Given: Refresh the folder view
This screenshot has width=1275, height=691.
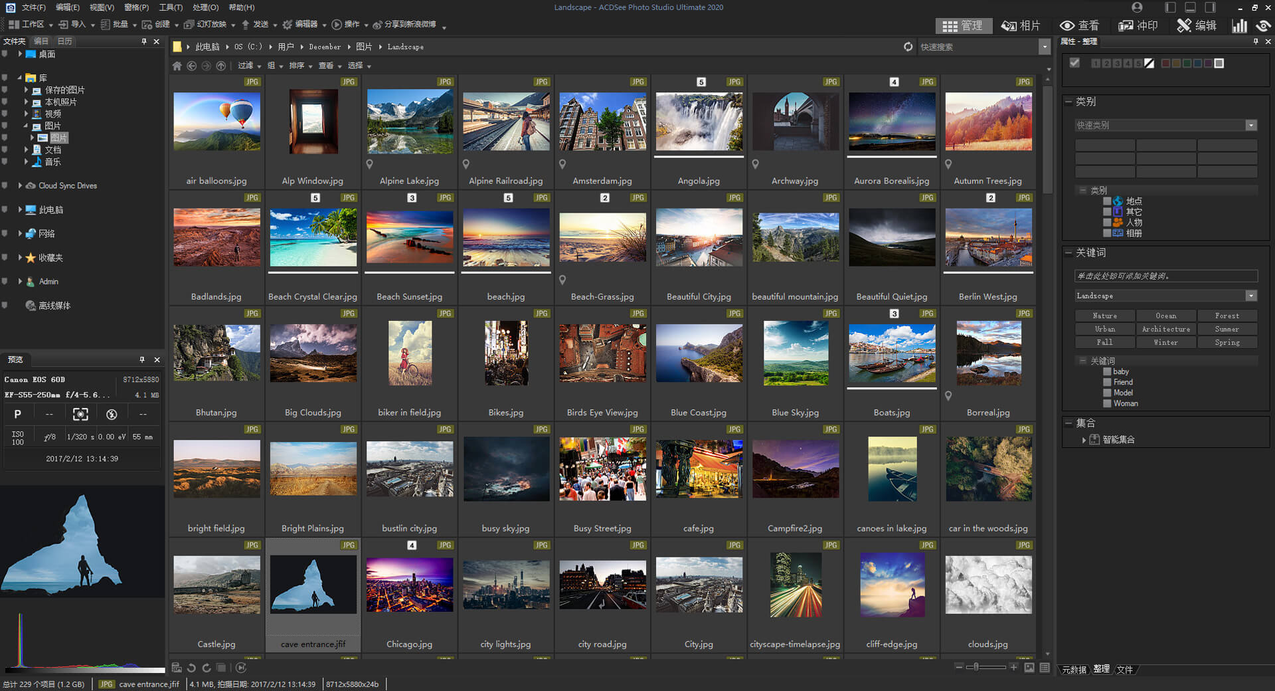Looking at the screenshot, I should [x=908, y=47].
